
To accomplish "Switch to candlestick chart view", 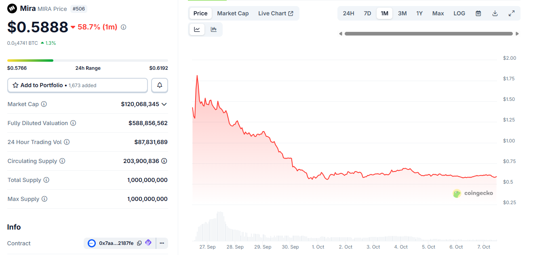I will point(214,29).
